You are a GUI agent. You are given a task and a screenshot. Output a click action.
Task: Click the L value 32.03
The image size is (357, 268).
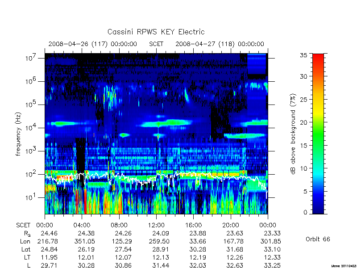198,265
